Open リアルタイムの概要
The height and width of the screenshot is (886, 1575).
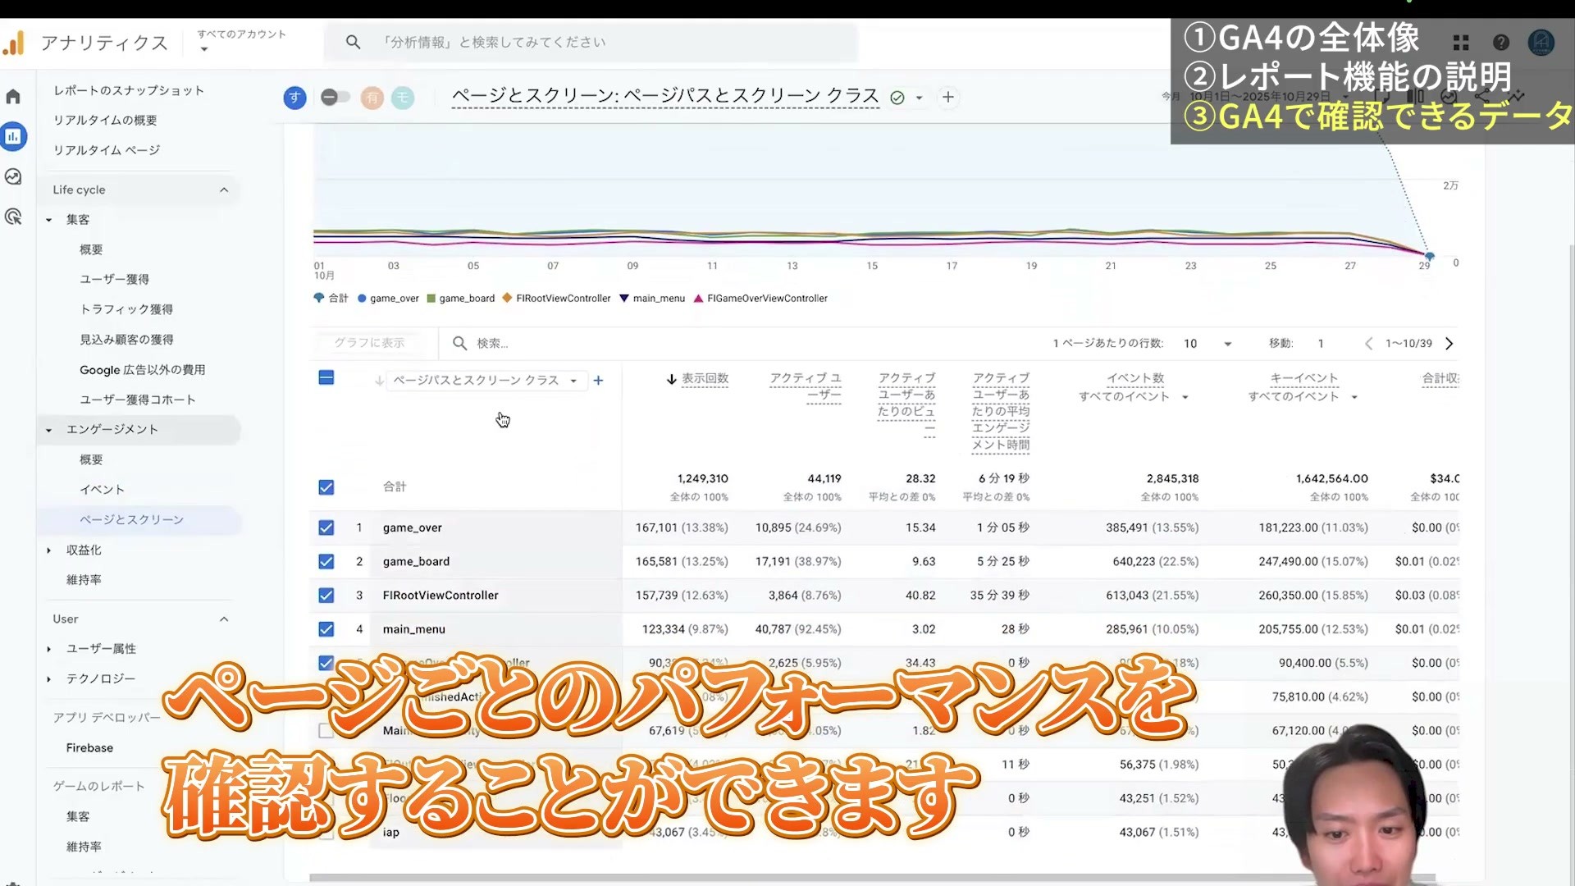pyautogui.click(x=105, y=121)
